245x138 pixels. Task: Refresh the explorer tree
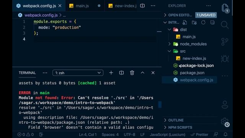pos(203,22)
